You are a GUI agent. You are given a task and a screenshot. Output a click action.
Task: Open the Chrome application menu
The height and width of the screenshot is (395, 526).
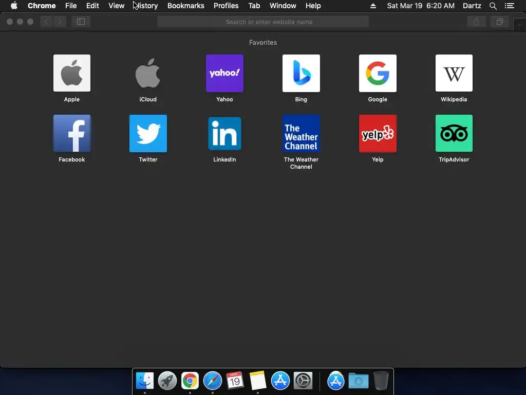(42, 6)
